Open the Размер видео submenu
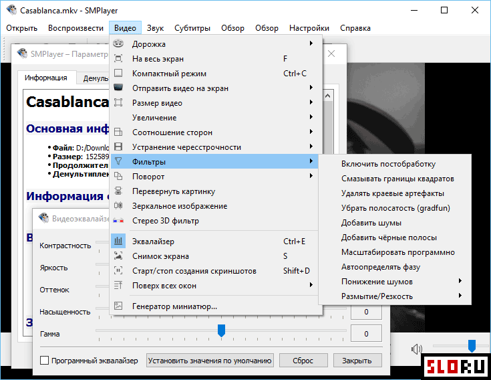This screenshot has width=491, height=380. [x=214, y=103]
